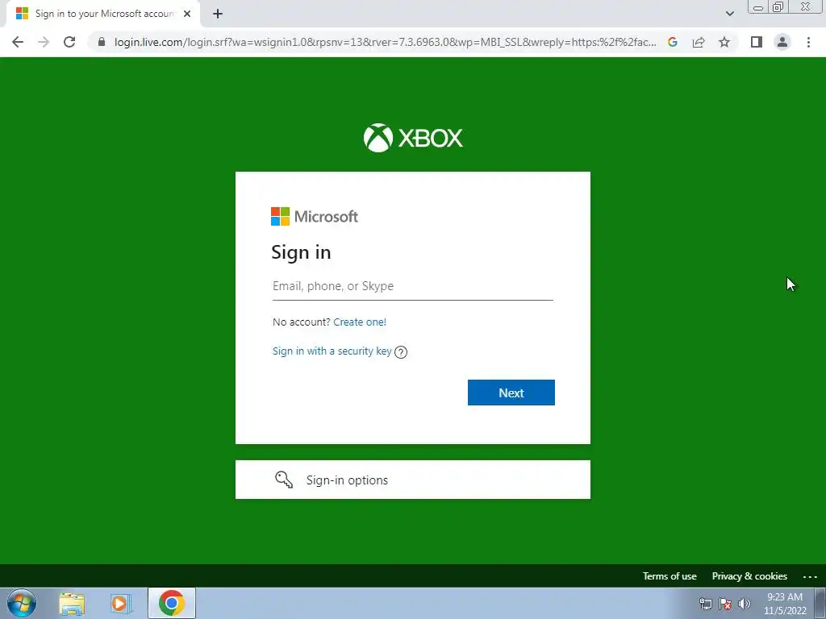
Task: Click the browser forward arrow
Action: click(44, 42)
